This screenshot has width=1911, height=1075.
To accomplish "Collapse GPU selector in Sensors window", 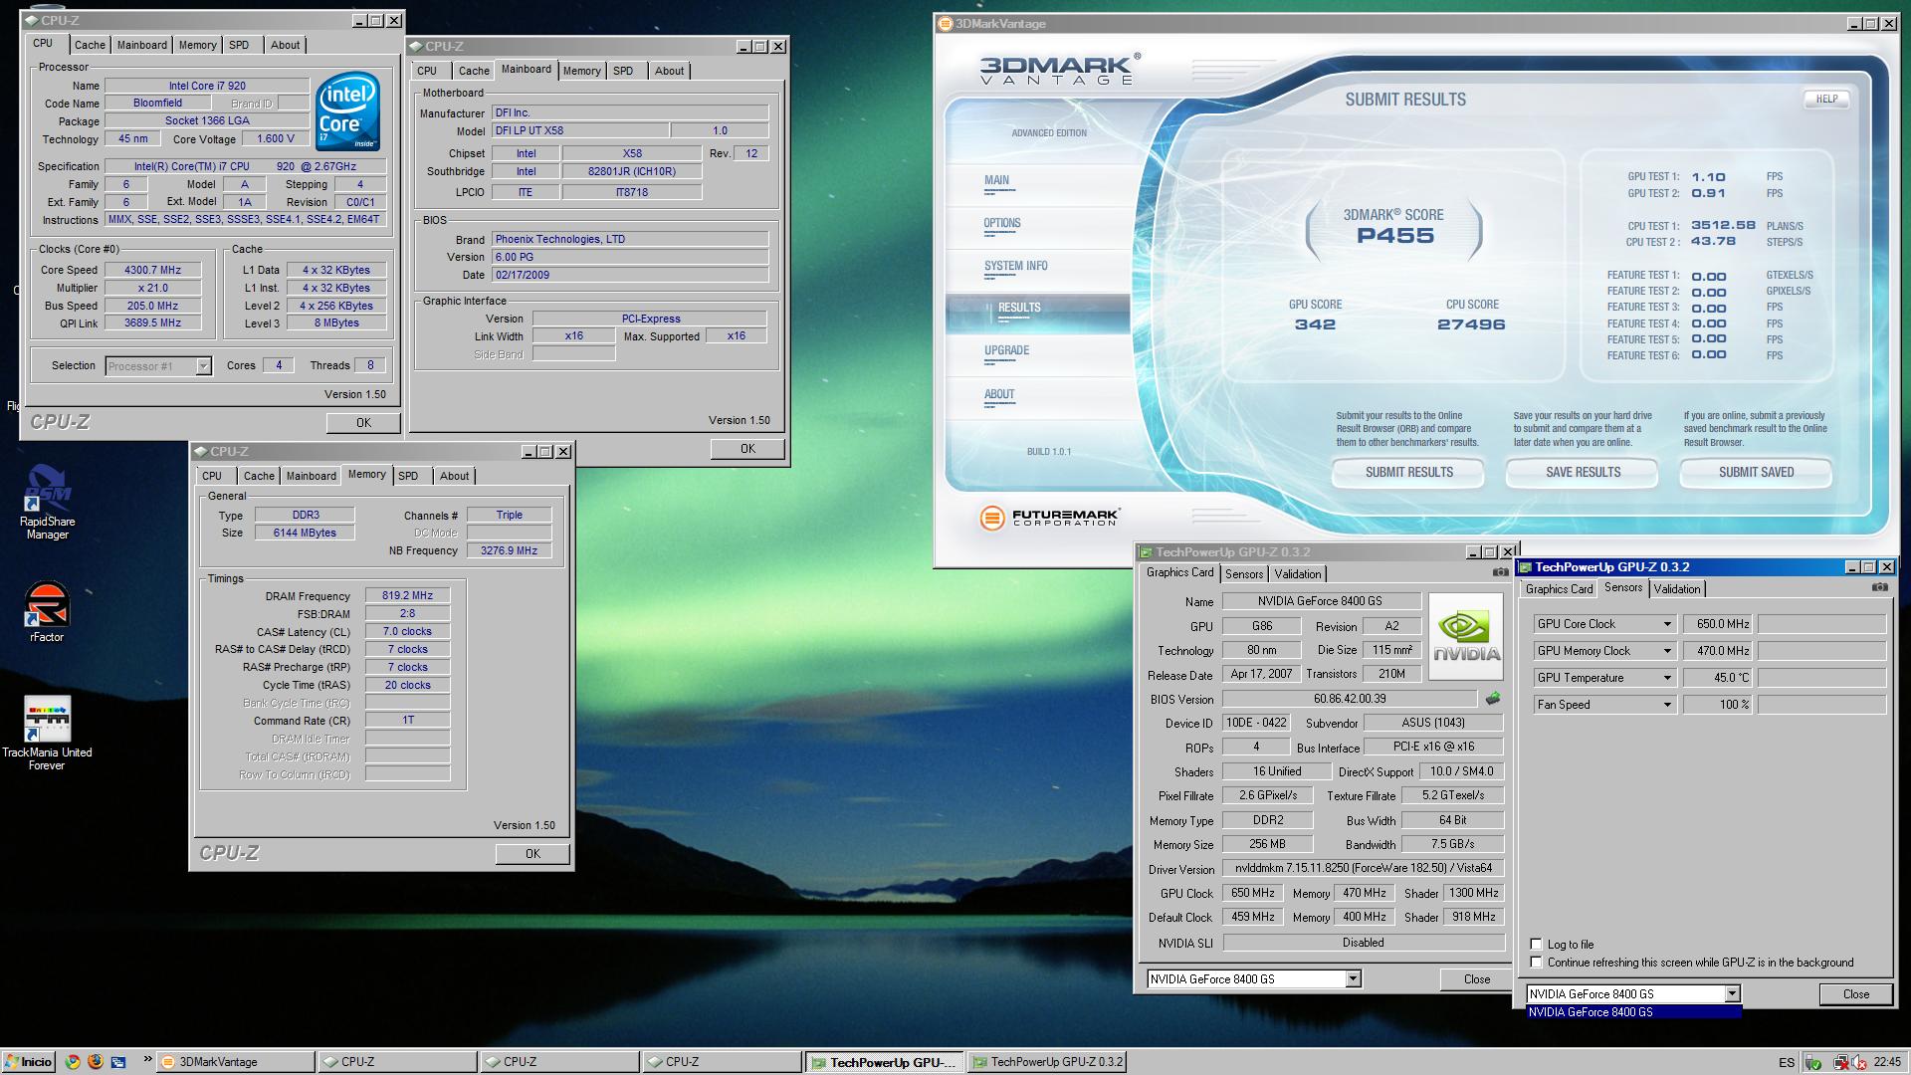I will point(1732,993).
